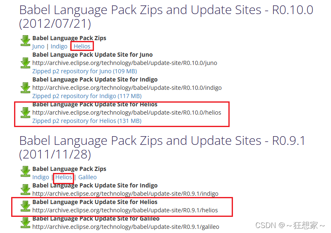Click R0.10.0 'Update Site for Helios' title
Viewport: 331px width, 233px height.
click(x=95, y=105)
